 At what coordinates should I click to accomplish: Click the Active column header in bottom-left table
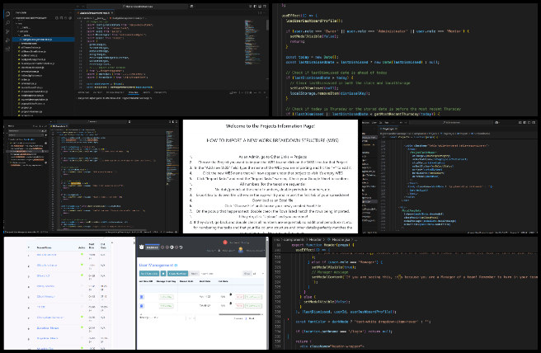82,247
